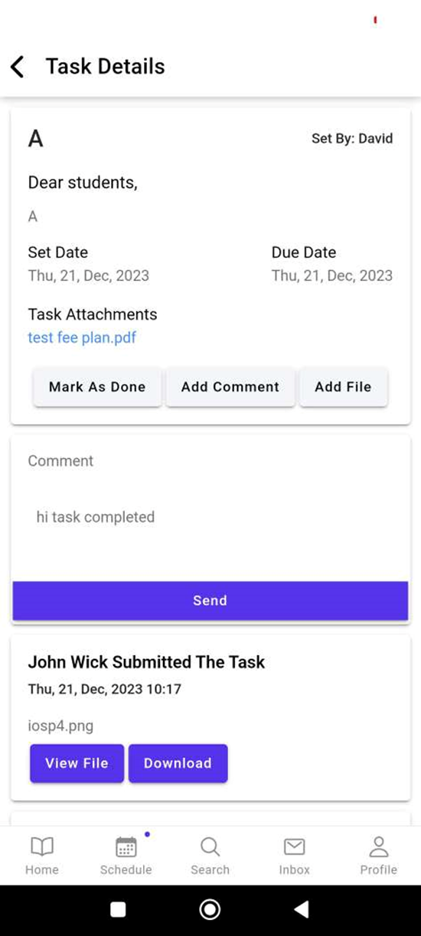Tap the Android recent apps square
The height and width of the screenshot is (936, 421).
coord(118,909)
